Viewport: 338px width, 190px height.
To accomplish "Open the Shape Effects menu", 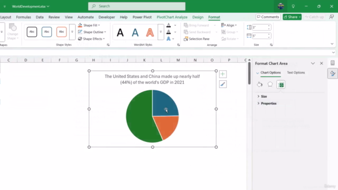I will click(91, 39).
